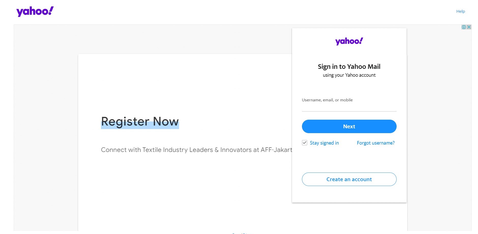Click the Yahoo logo in page header
This screenshot has height=234, width=478.
[35, 11]
